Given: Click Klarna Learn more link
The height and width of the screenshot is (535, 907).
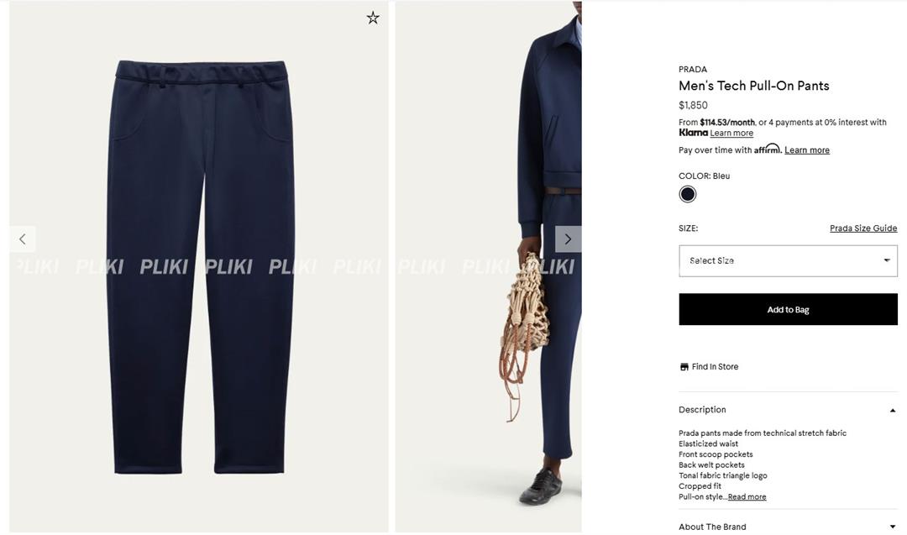Looking at the screenshot, I should point(731,133).
